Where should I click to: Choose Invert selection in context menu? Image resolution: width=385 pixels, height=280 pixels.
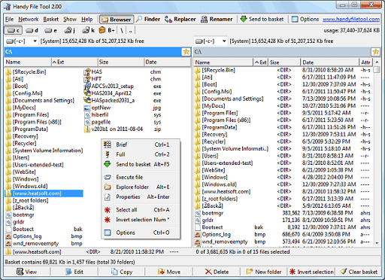click(x=141, y=220)
